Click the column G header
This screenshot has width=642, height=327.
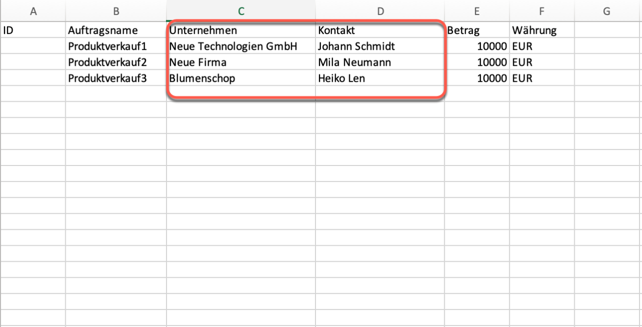[x=606, y=11]
